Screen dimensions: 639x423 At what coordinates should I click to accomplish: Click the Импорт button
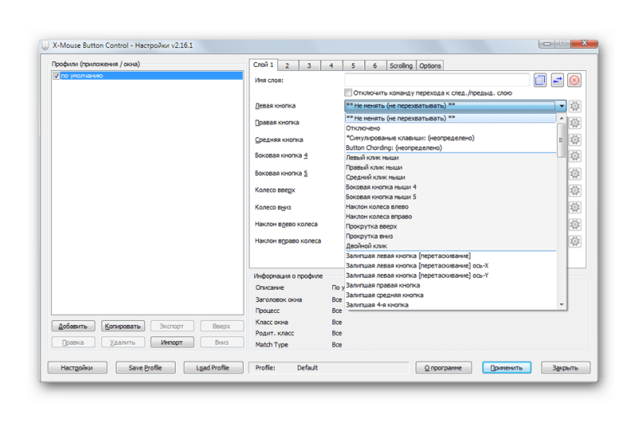point(172,342)
